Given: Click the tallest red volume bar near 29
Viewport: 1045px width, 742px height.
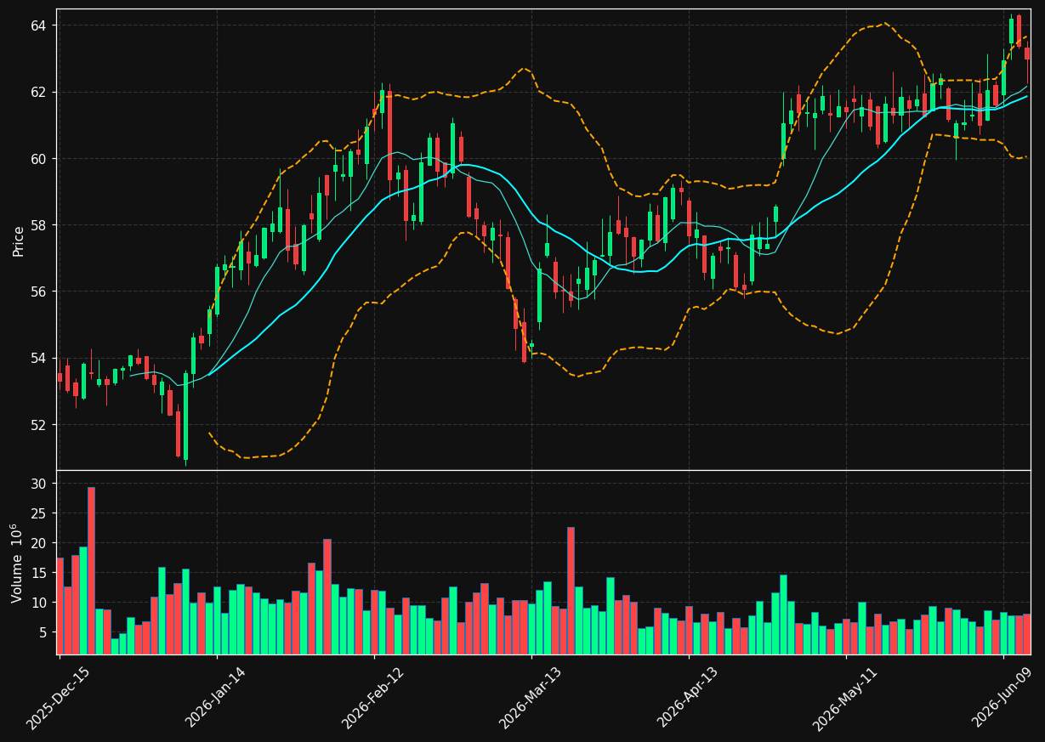Looking at the screenshot, I should point(91,570).
